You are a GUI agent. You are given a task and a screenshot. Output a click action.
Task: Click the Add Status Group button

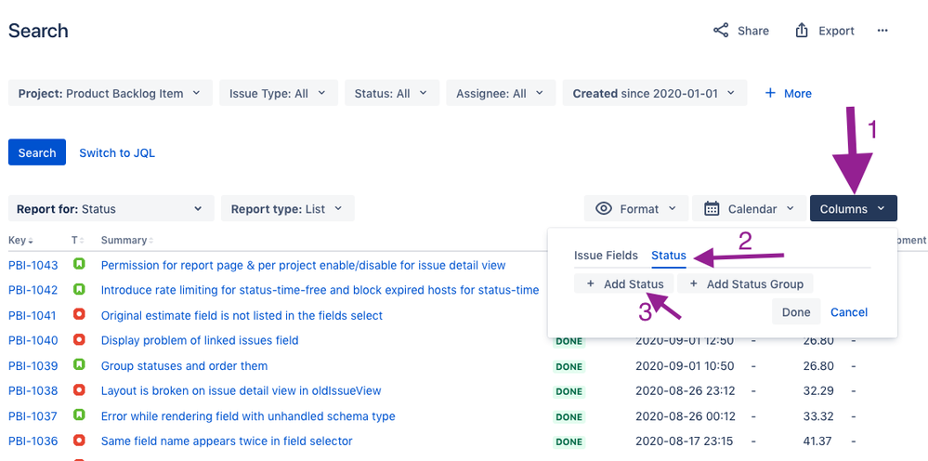pyautogui.click(x=745, y=284)
